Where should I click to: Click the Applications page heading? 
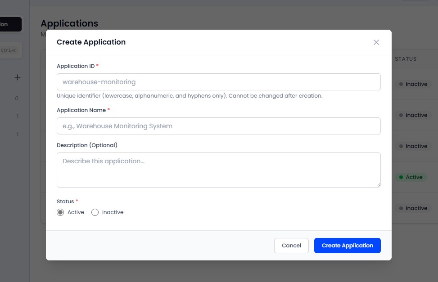69,23
